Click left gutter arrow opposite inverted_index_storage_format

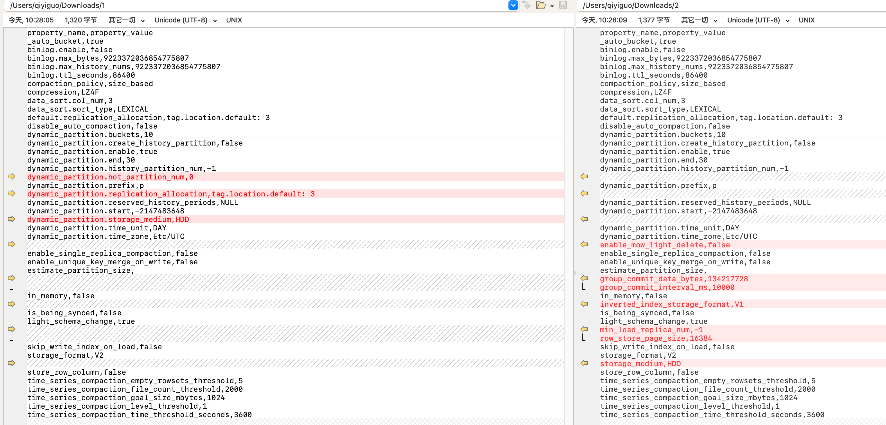tap(12, 304)
